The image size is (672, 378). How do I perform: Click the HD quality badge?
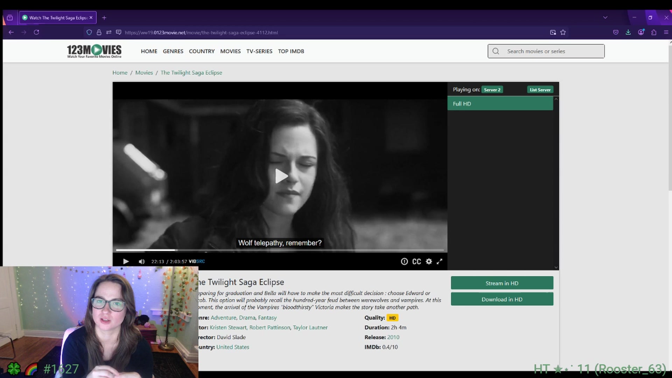(392, 318)
